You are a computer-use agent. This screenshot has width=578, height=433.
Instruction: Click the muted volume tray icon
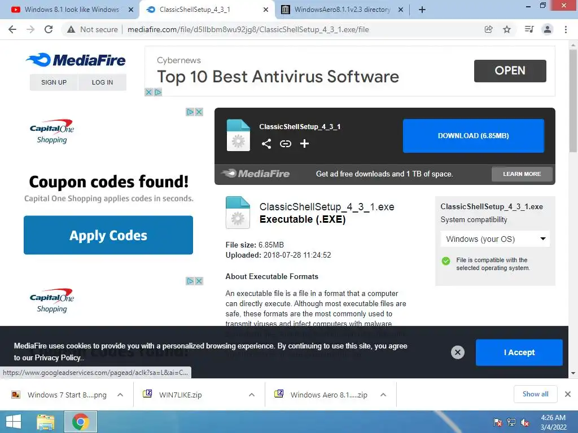coord(526,422)
